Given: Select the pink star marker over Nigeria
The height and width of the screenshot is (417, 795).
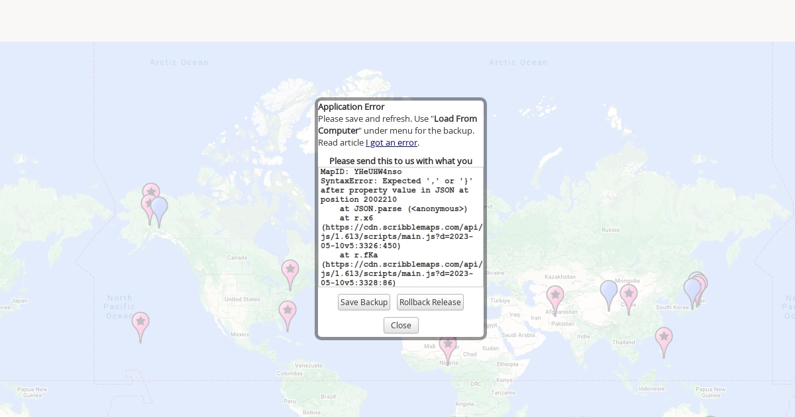Looking at the screenshot, I should click(448, 347).
